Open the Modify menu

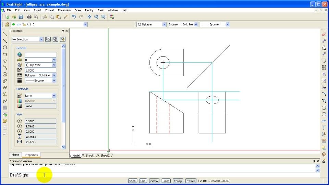tap(89, 10)
